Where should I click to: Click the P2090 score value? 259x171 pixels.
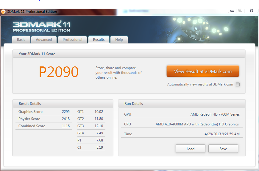click(59, 72)
